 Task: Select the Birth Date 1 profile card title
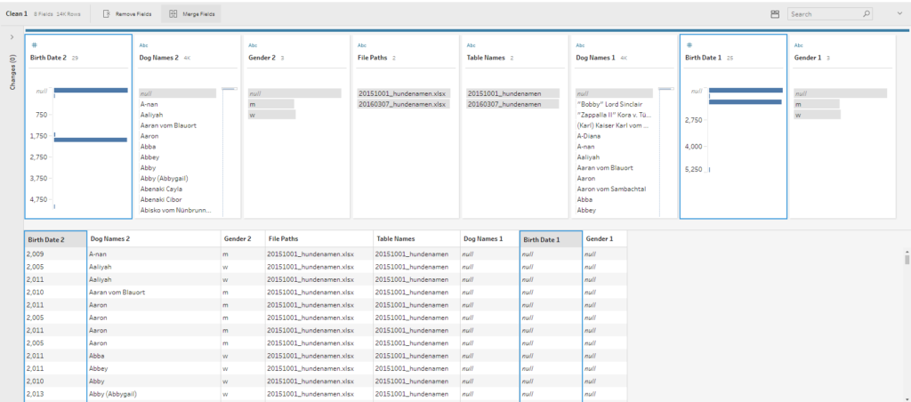(704, 58)
